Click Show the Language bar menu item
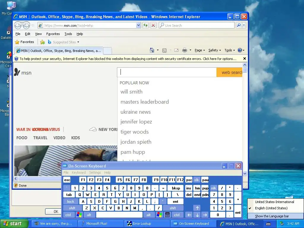 coord(275,216)
